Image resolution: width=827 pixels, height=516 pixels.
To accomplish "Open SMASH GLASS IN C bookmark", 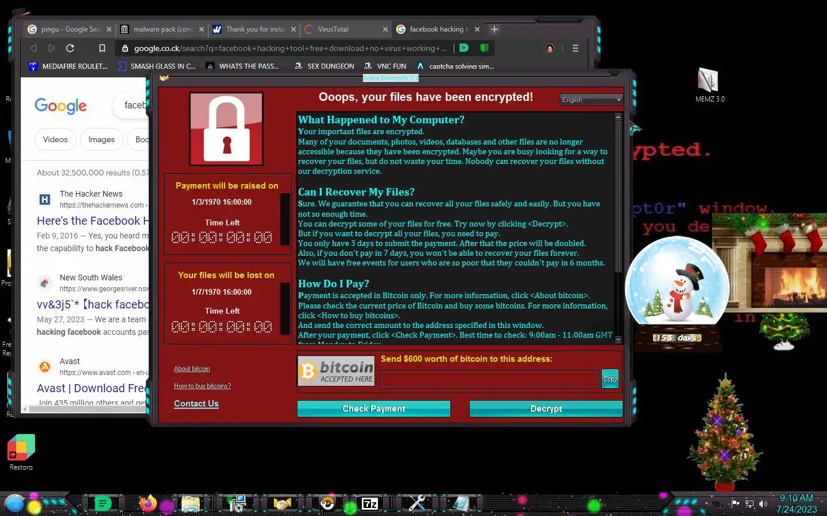I will [156, 67].
